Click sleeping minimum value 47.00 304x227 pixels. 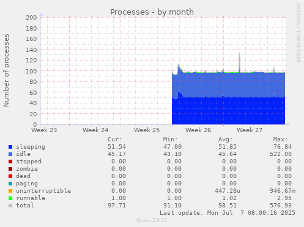click(172, 147)
